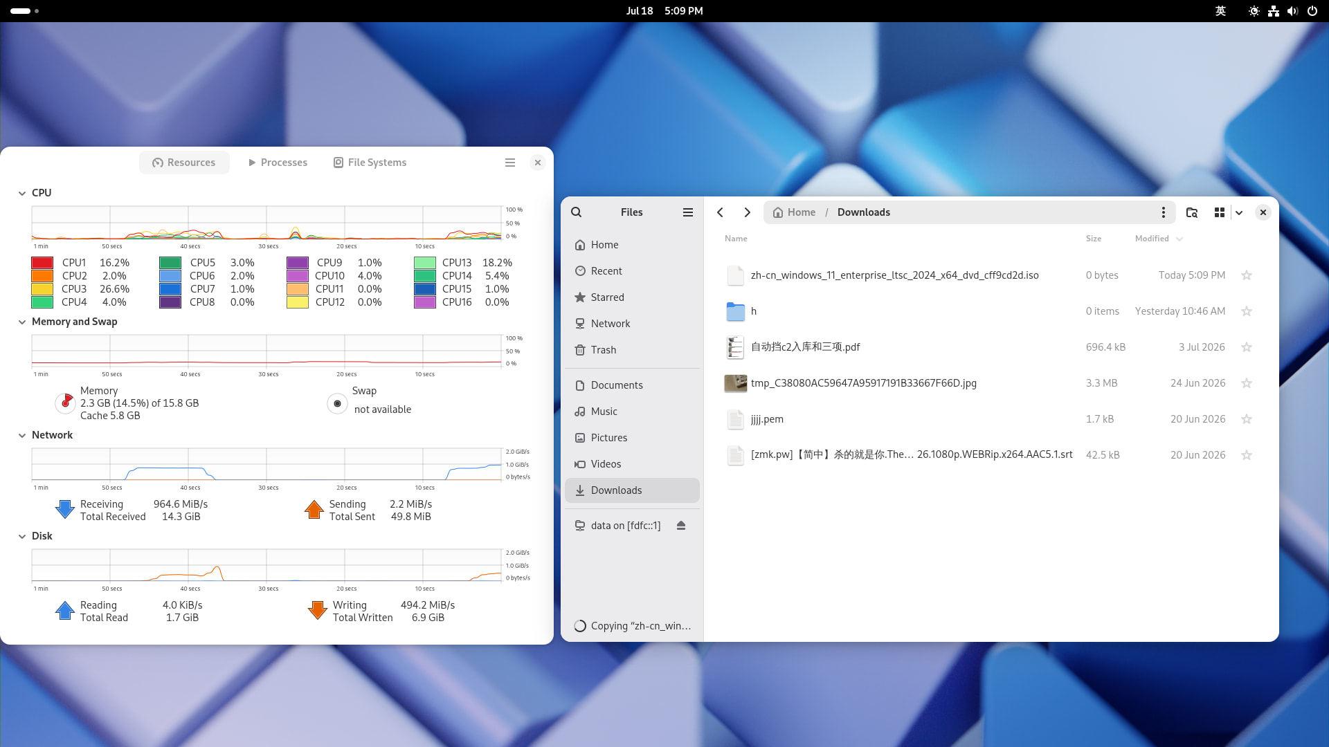Viewport: 1329px width, 747px height.
Task: Sort files by Modified column
Action: tap(1159, 239)
